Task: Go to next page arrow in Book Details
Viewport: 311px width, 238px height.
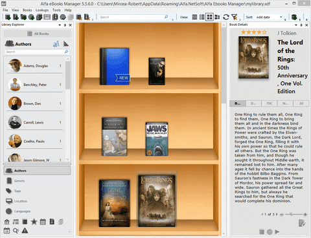Action: (x=277, y=214)
